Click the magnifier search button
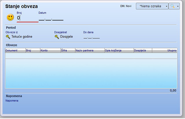Image resolution: width=185 pixels, height=119 pixels. coord(173,6)
